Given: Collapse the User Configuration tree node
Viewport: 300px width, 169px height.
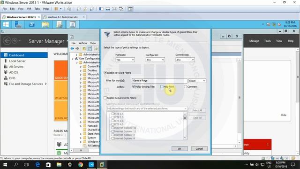Looking at the screenshot, I should click(x=73, y=59).
